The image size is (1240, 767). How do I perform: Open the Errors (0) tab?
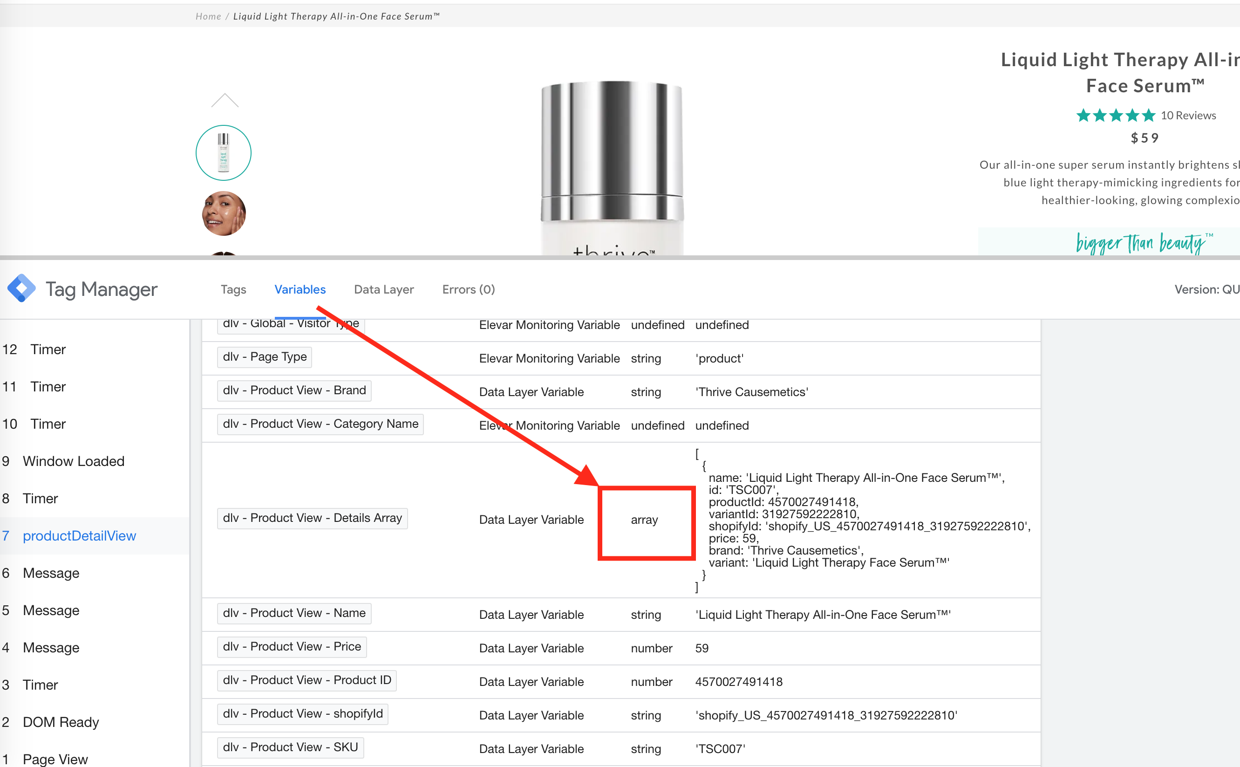tap(468, 290)
